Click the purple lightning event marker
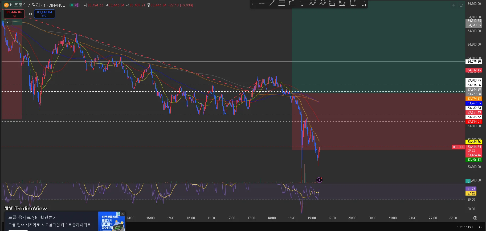 (320, 180)
